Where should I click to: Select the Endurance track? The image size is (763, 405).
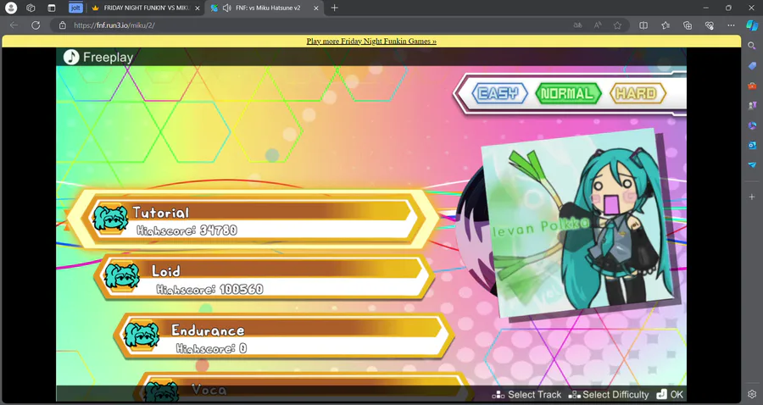(284, 336)
